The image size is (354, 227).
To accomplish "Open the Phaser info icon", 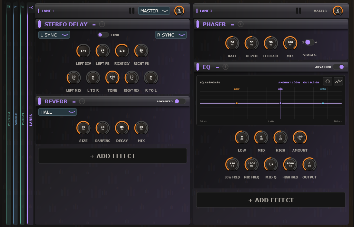I will pyautogui.click(x=241, y=24).
